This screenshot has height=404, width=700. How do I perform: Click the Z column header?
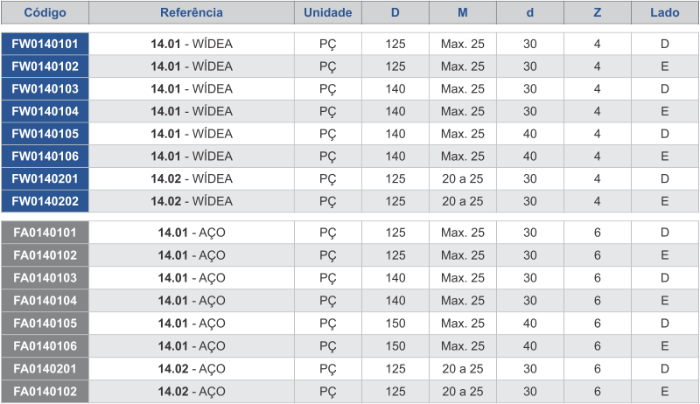click(598, 12)
